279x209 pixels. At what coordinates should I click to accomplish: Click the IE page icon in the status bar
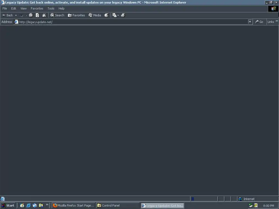pyautogui.click(x=2, y=199)
